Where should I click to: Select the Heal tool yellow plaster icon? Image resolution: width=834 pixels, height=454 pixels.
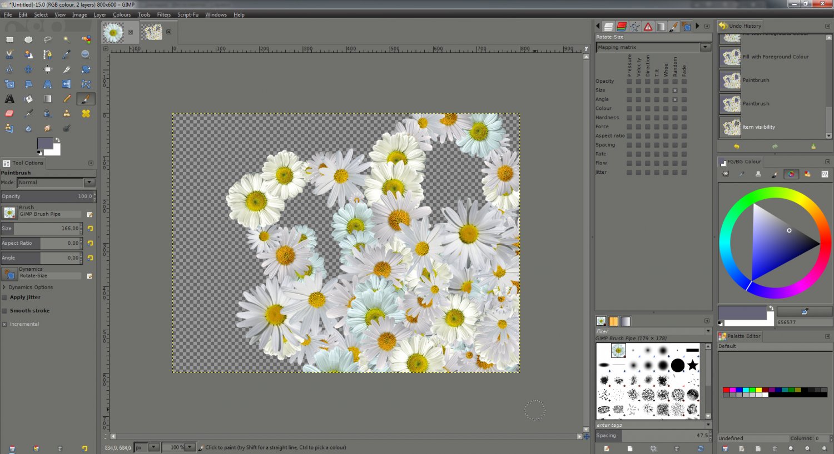pyautogui.click(x=86, y=113)
